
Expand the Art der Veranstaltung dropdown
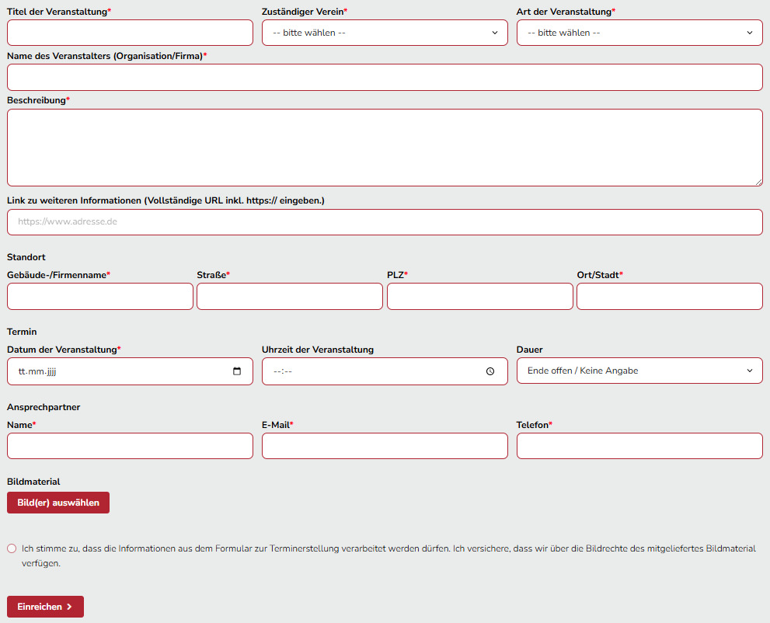click(x=639, y=33)
